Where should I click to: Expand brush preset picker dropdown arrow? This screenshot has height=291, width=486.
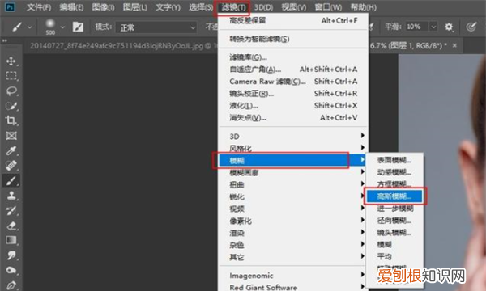click(62, 27)
